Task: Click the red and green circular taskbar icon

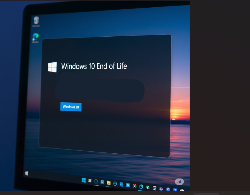Action: click(x=135, y=186)
